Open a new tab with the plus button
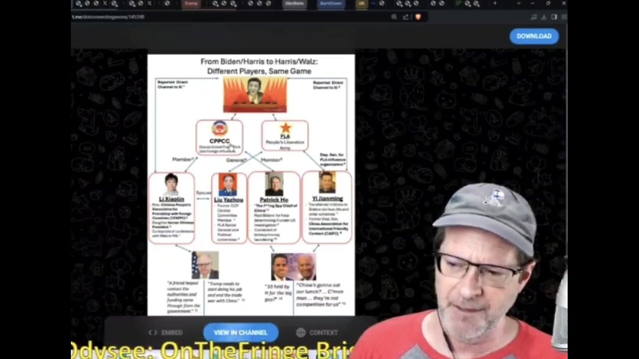639x359 pixels. [x=495, y=3]
